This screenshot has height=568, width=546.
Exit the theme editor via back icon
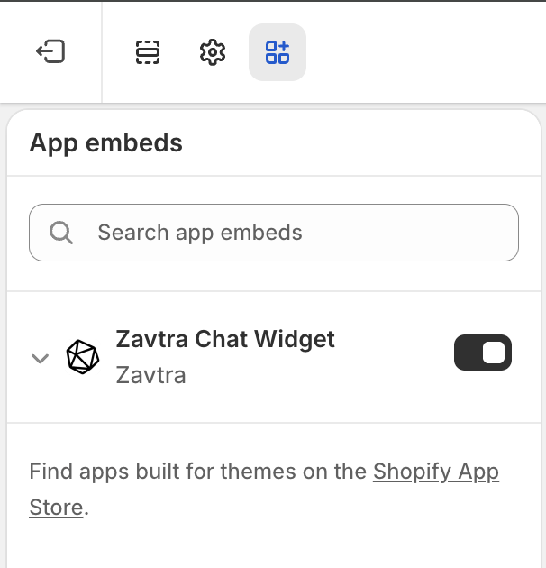click(50, 52)
